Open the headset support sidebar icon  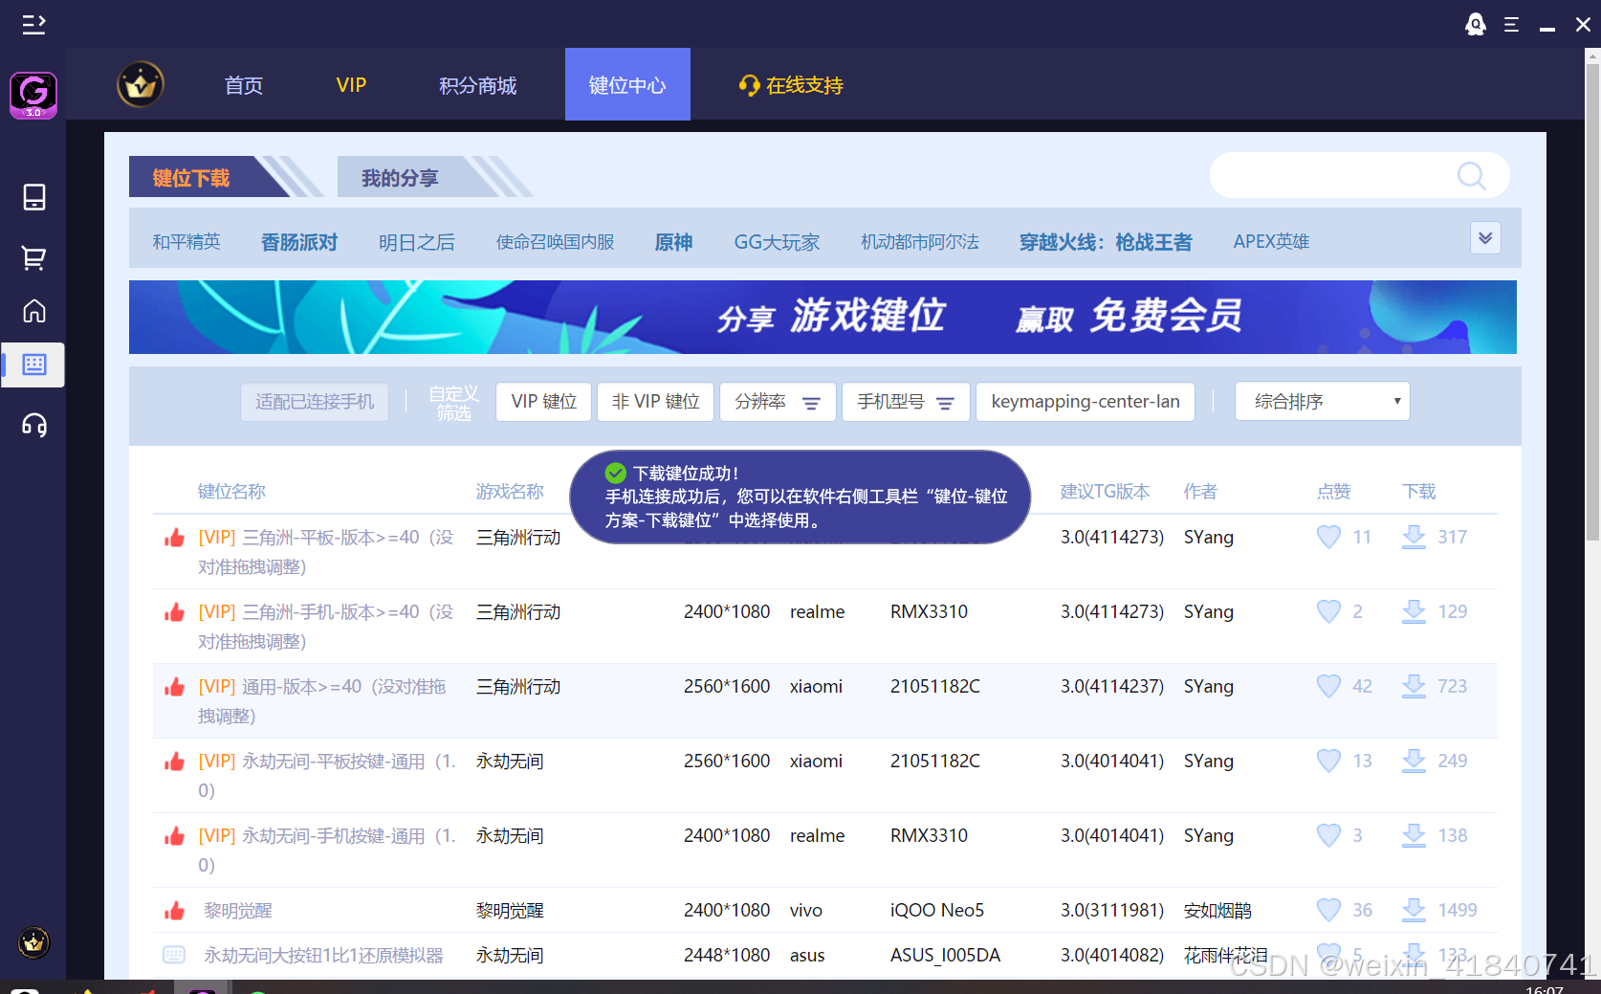(34, 425)
